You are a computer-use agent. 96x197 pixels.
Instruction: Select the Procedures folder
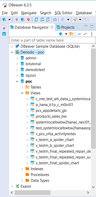[x=40, y=175]
